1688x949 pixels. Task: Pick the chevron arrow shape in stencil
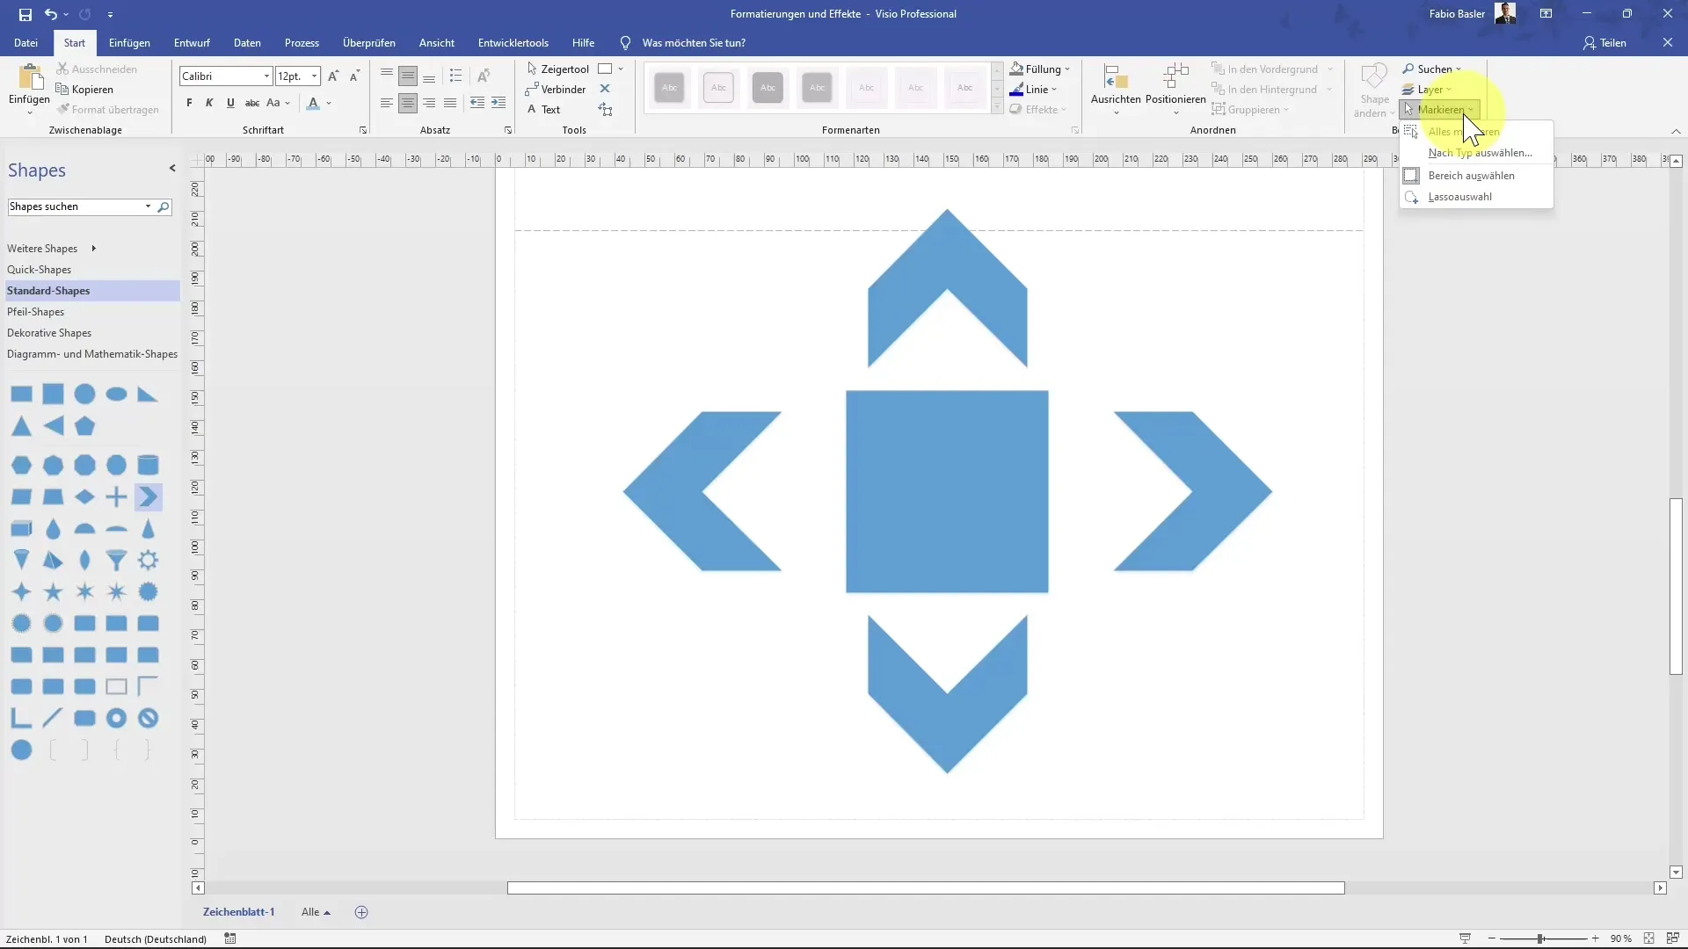coord(149,496)
